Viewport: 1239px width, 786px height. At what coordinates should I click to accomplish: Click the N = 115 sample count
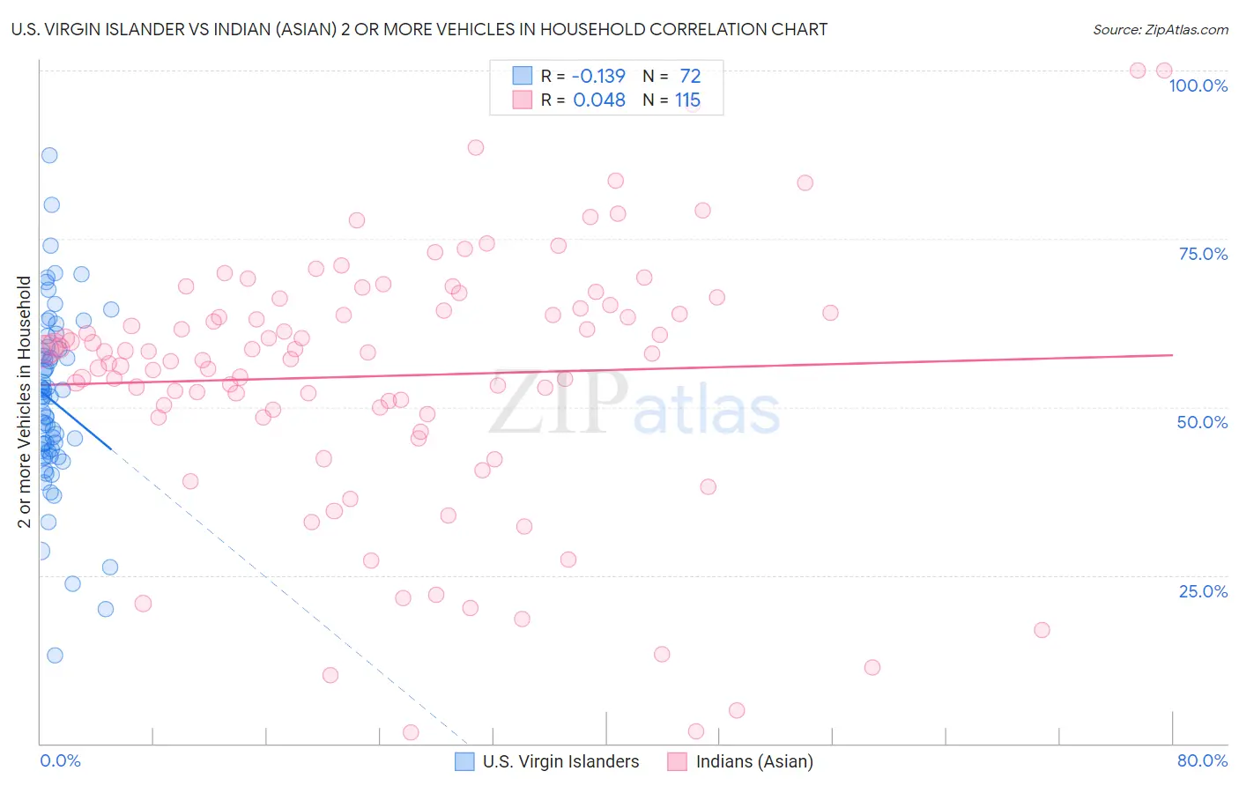tap(671, 100)
